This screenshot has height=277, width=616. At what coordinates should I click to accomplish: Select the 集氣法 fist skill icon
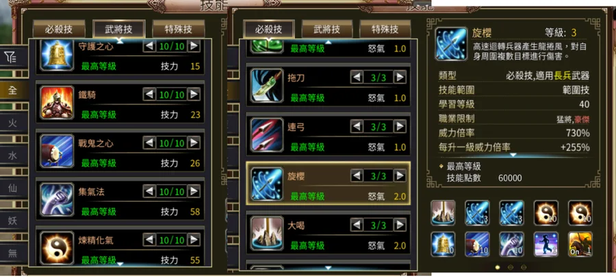pos(57,199)
